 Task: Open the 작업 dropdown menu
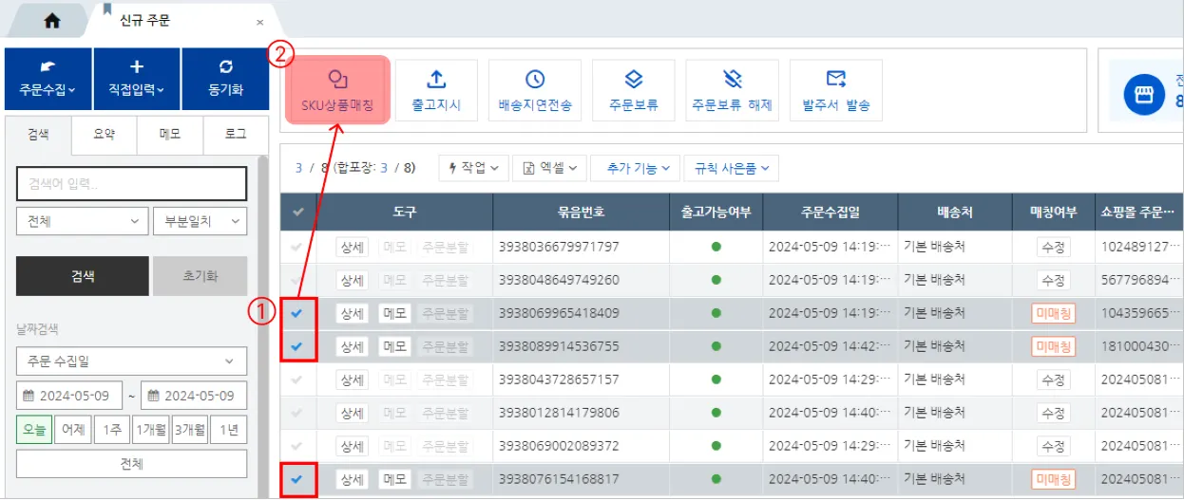(x=473, y=168)
